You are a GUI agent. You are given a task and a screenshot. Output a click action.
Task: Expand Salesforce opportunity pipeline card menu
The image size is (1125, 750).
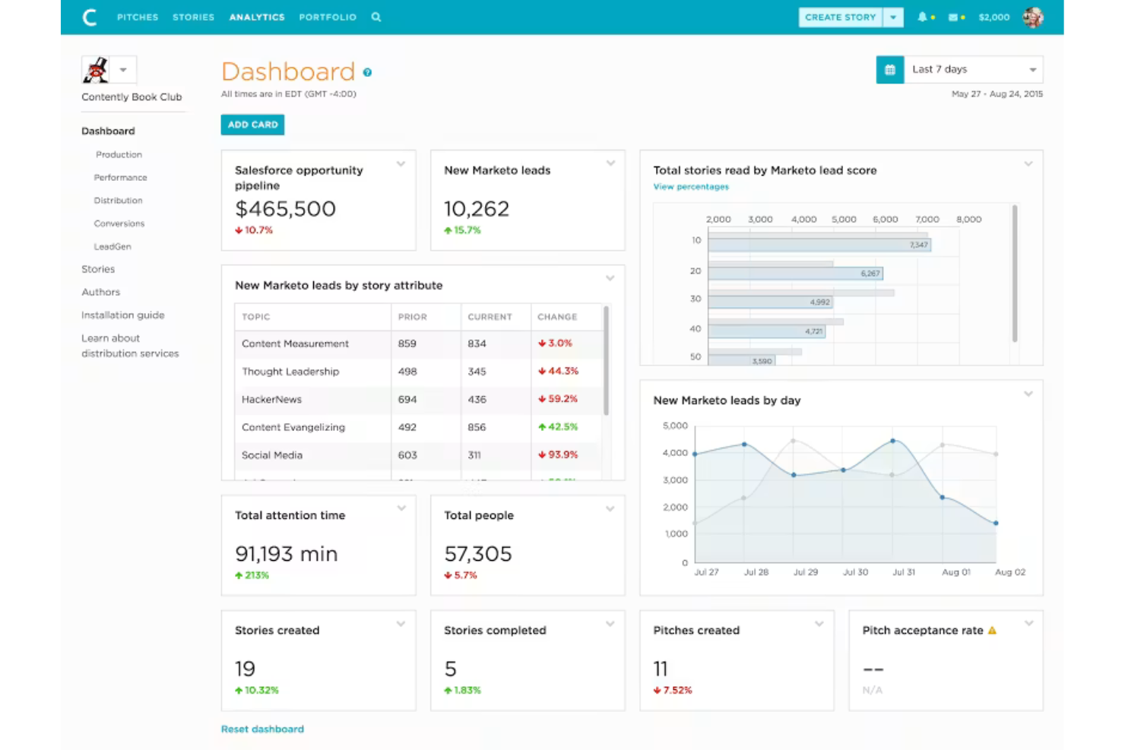pyautogui.click(x=401, y=163)
